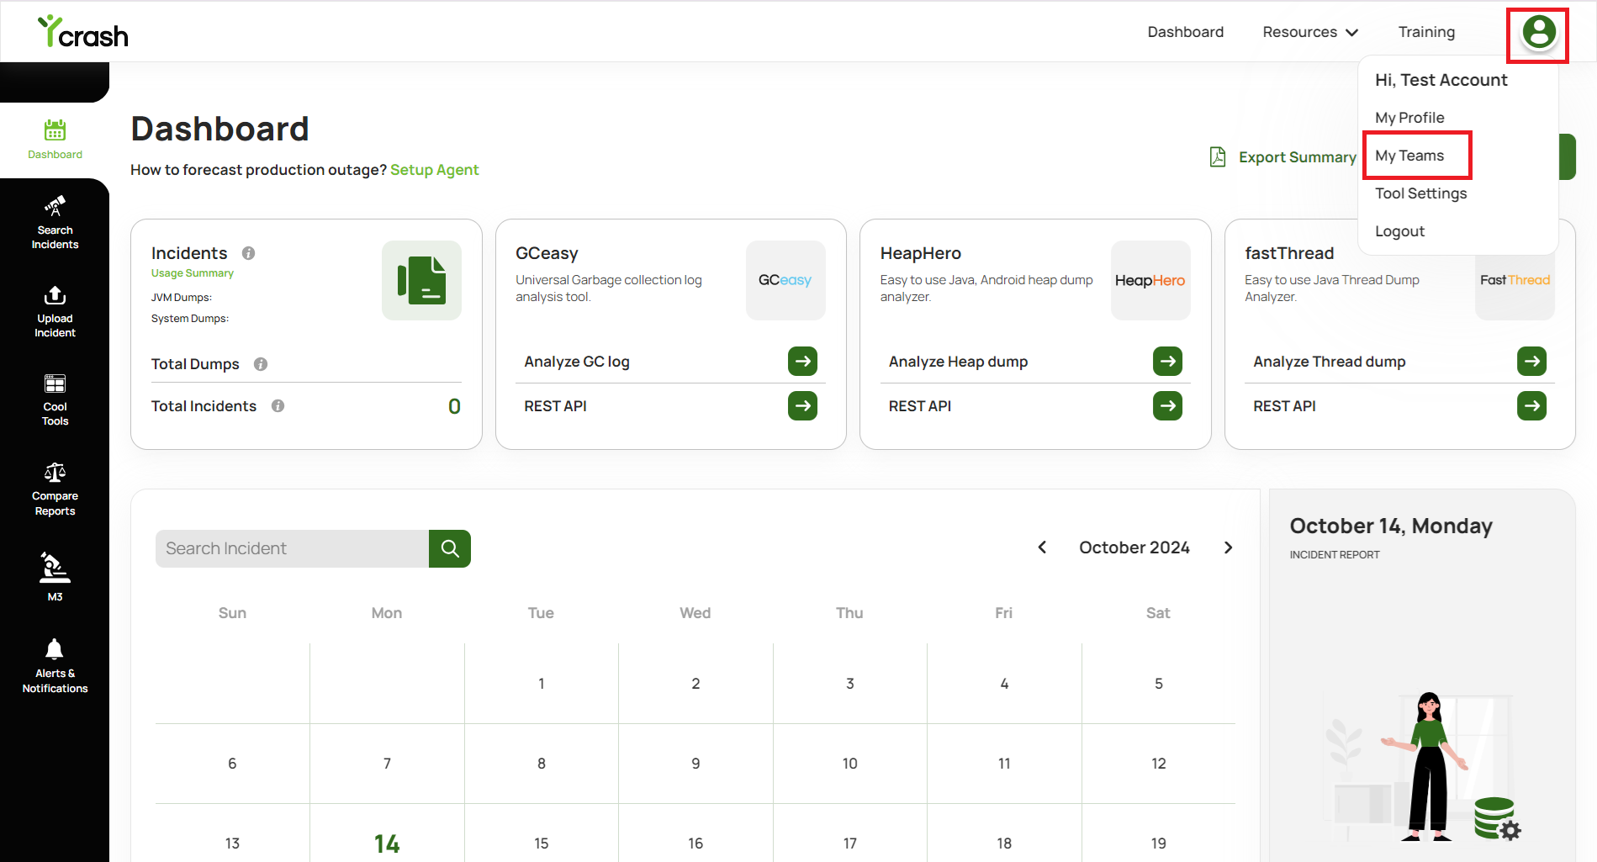This screenshot has width=1597, height=862.
Task: Click Analyze GC log text
Action: coord(577,362)
